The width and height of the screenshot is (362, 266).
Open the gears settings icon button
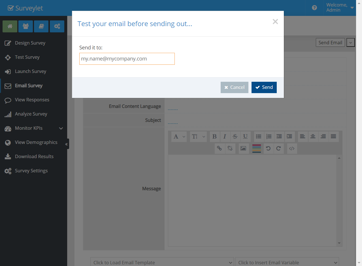coord(57,26)
